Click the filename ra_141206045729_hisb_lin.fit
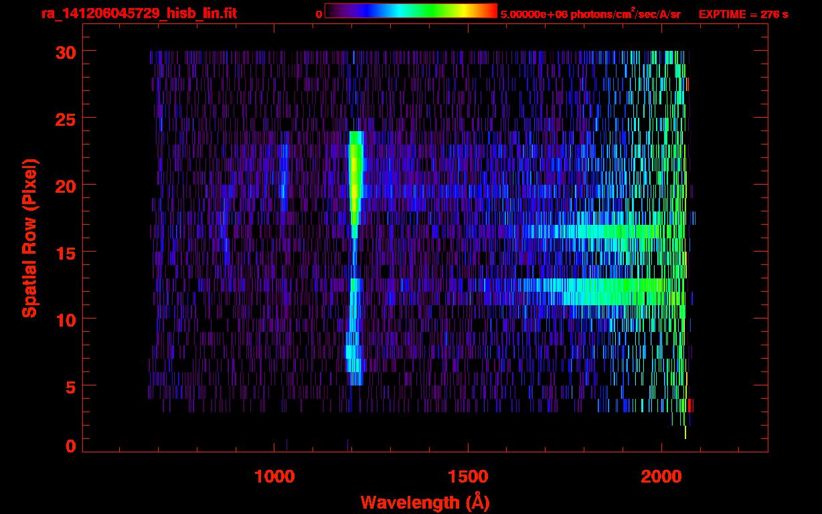This screenshot has height=514, width=822. [x=139, y=13]
